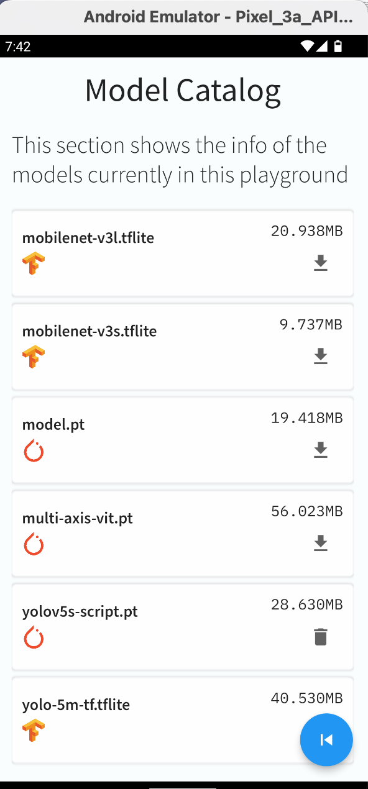Click the Model Catalog heading

(x=183, y=91)
